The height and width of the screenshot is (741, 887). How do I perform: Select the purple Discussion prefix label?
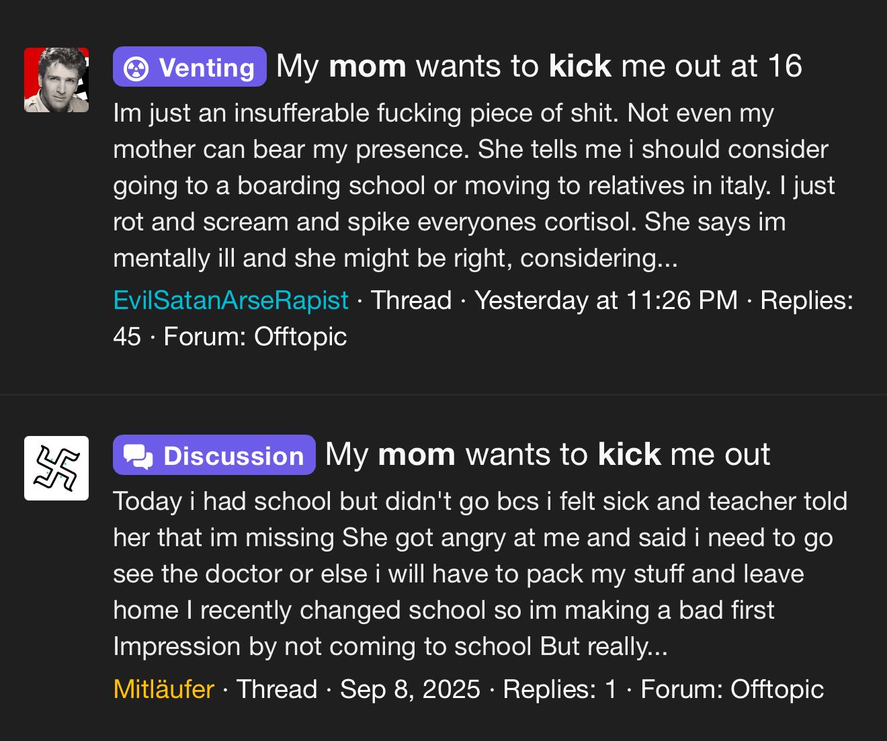[214, 455]
